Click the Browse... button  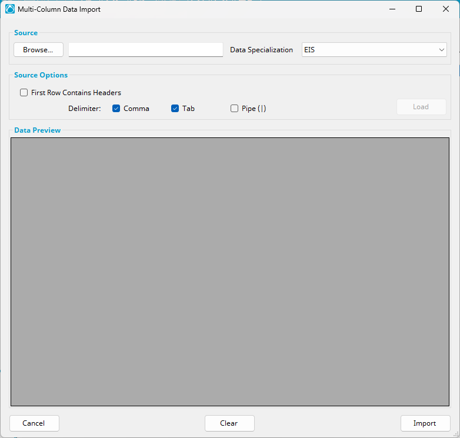(x=38, y=50)
